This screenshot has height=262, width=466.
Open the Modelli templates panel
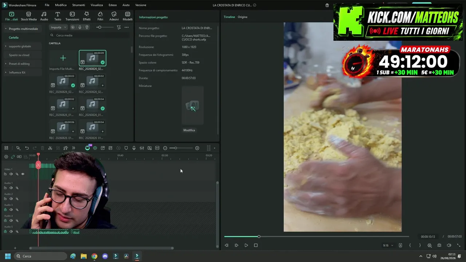pyautogui.click(x=127, y=14)
